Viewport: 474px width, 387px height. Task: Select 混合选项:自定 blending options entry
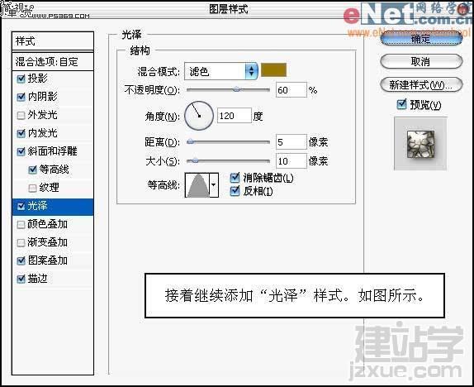(x=53, y=62)
